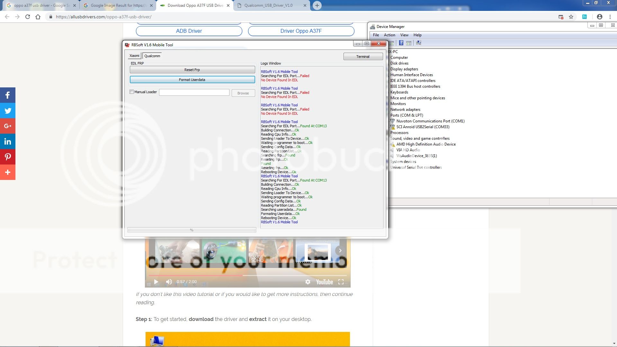Click the Twitter share icon
The width and height of the screenshot is (617, 347).
[8, 111]
